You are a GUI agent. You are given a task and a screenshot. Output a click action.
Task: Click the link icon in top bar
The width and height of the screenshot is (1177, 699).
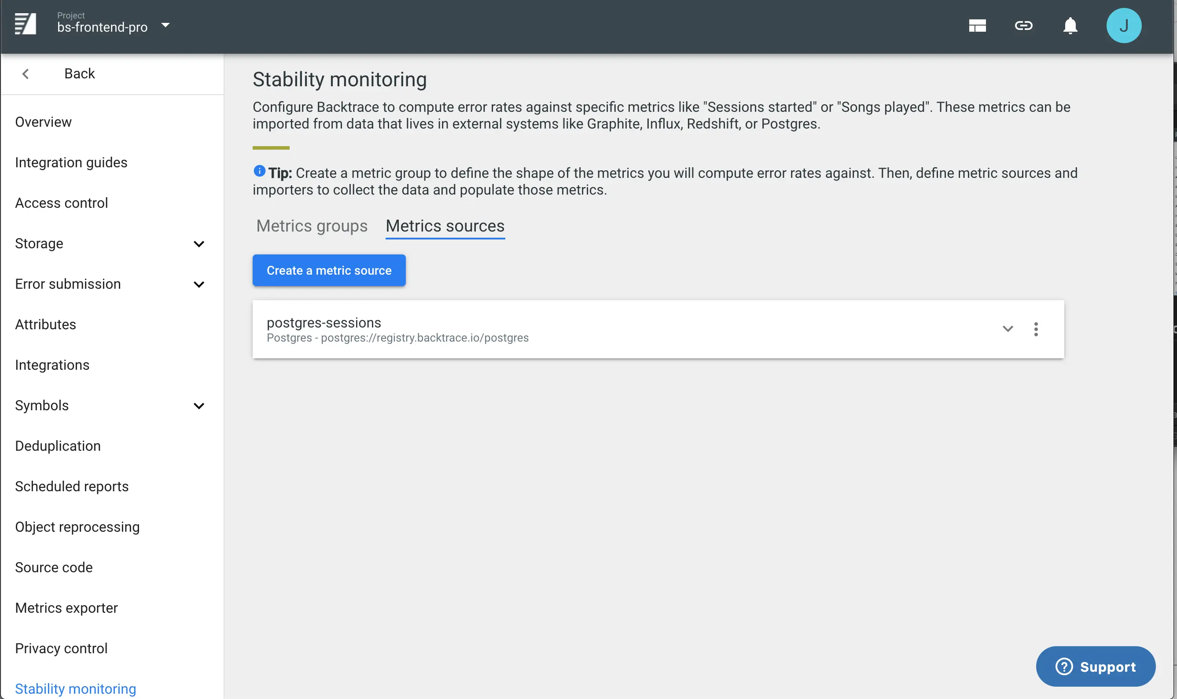(1023, 26)
